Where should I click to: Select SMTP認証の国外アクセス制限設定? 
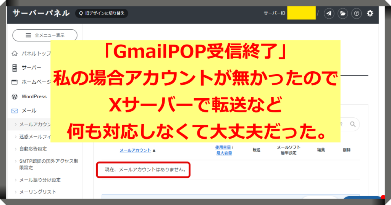48,164
